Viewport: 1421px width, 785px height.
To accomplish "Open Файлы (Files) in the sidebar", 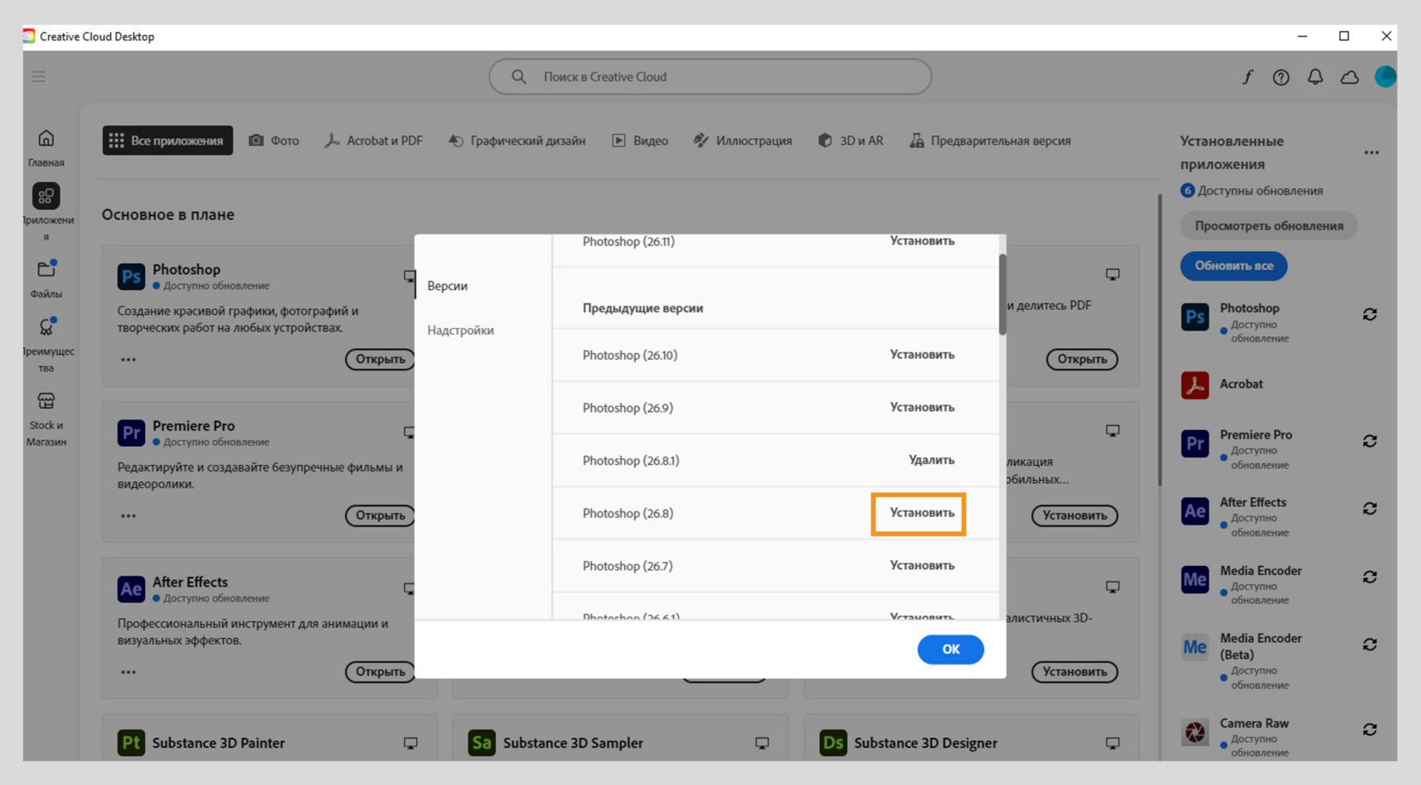I will pos(46,279).
